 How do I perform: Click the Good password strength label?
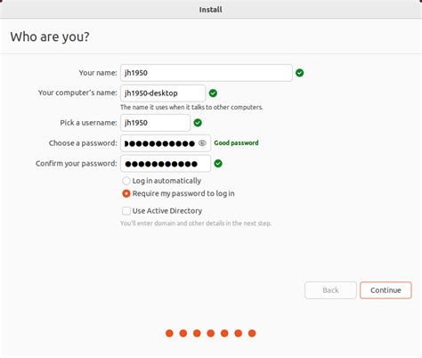(x=236, y=142)
